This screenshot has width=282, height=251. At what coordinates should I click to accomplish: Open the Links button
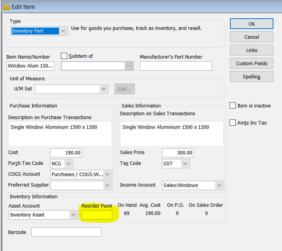[251, 50]
